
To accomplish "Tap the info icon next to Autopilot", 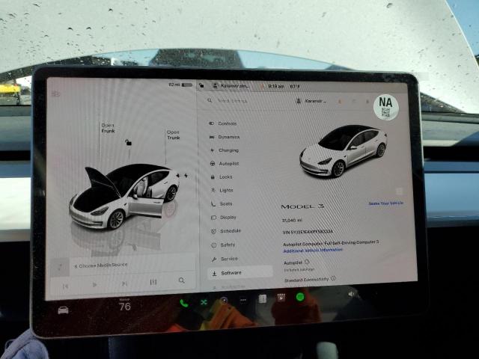I will (x=307, y=262).
